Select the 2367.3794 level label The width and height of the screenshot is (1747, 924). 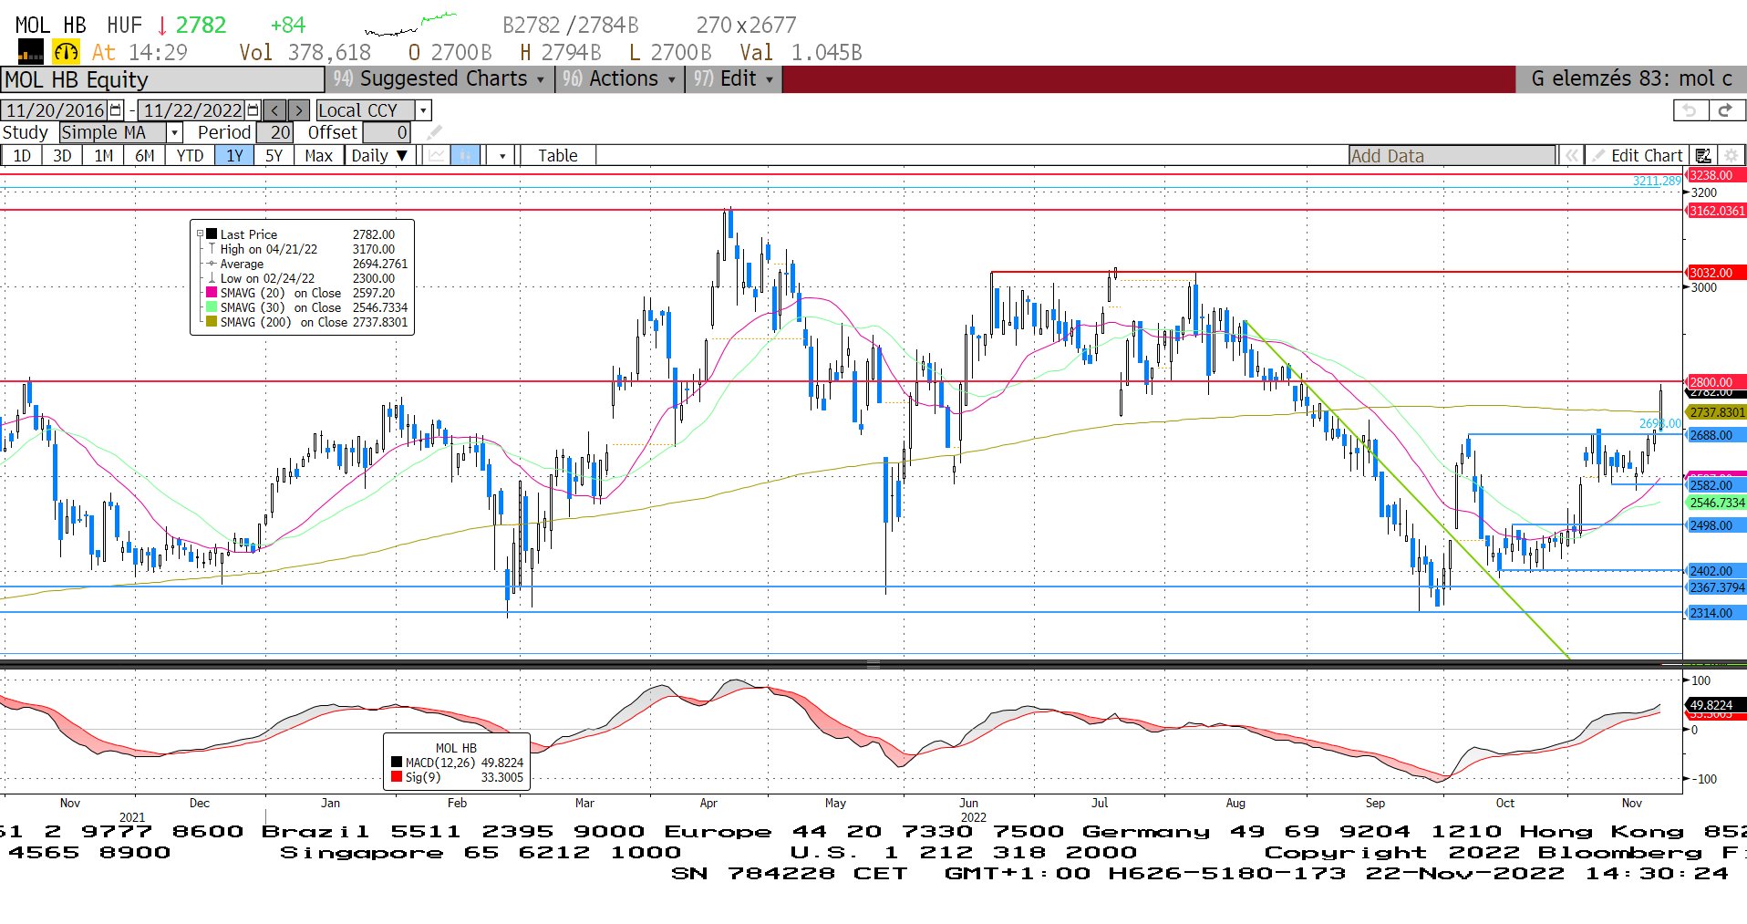click(x=1715, y=587)
